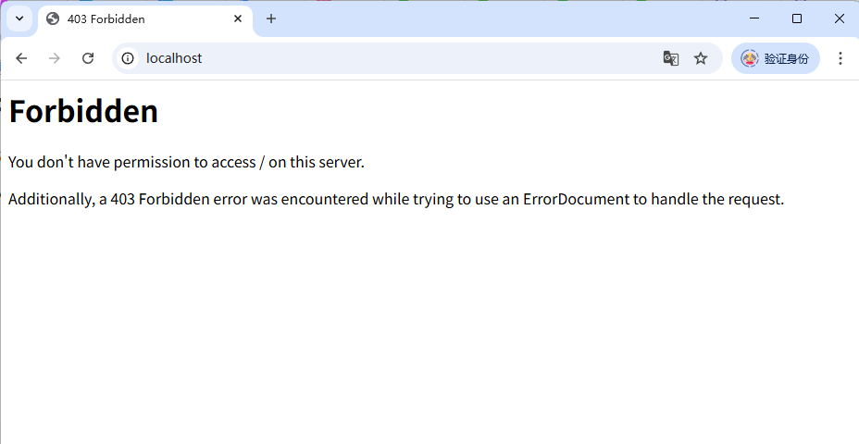Maximize the browser window
859x444 pixels.
(797, 18)
